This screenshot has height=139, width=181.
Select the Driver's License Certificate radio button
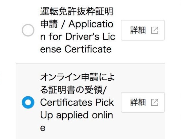point(28,30)
